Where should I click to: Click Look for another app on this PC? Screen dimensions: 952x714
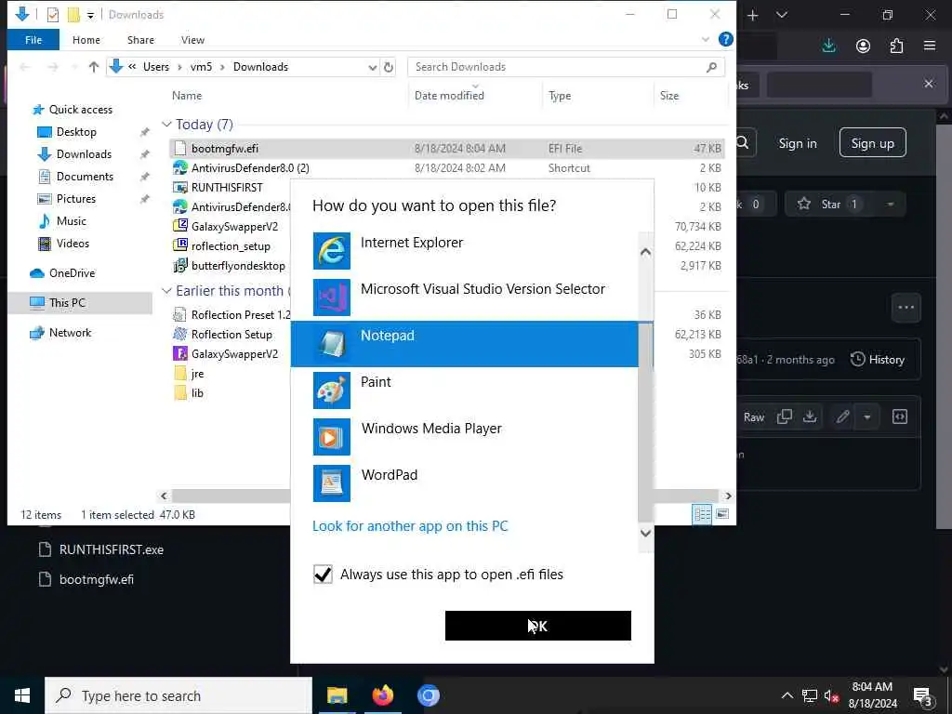pos(410,526)
